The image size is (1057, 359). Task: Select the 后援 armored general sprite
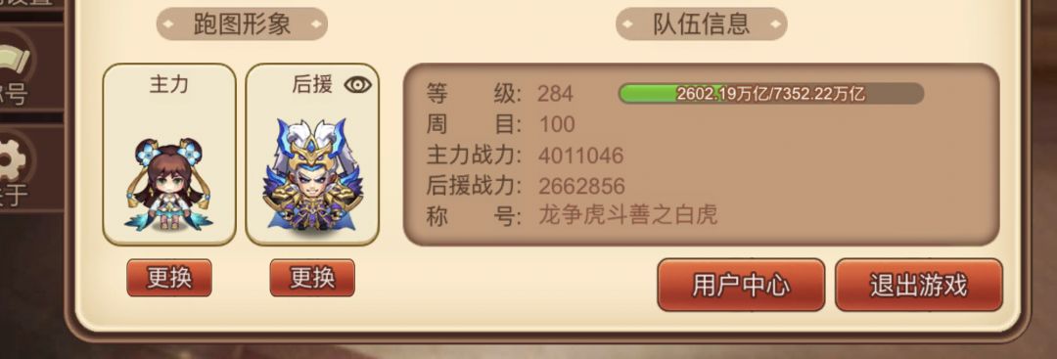click(x=312, y=174)
